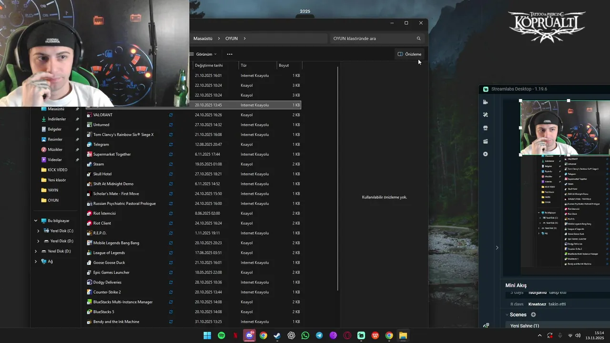610x343 pixels.
Task: Add a new scene with the plus icon
Action: click(533, 314)
